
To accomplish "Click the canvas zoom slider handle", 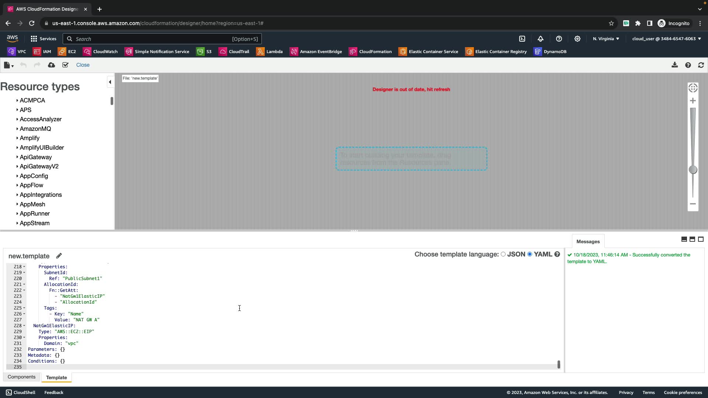I will 693,170.
